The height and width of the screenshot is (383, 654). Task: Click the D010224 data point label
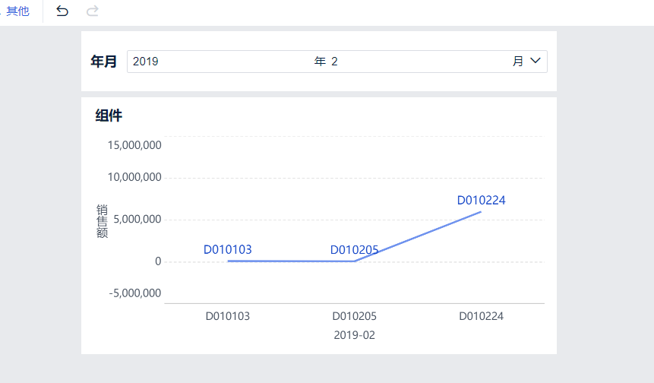(x=481, y=201)
